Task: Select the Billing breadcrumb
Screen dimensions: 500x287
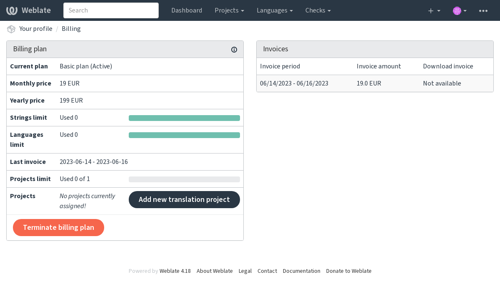Action: (71, 29)
